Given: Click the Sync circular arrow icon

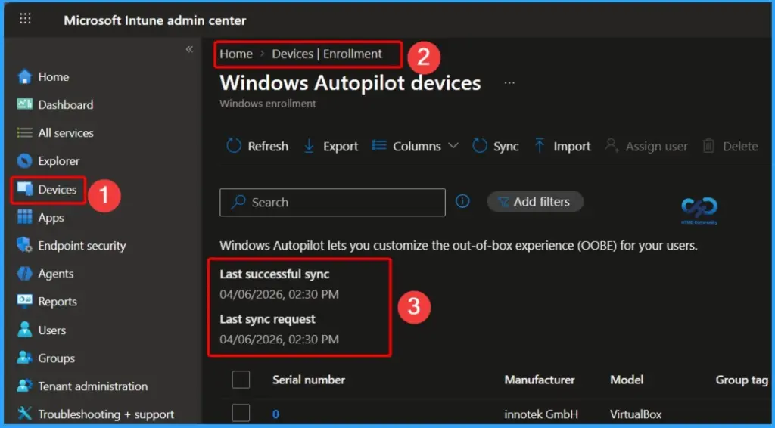Looking at the screenshot, I should (479, 146).
